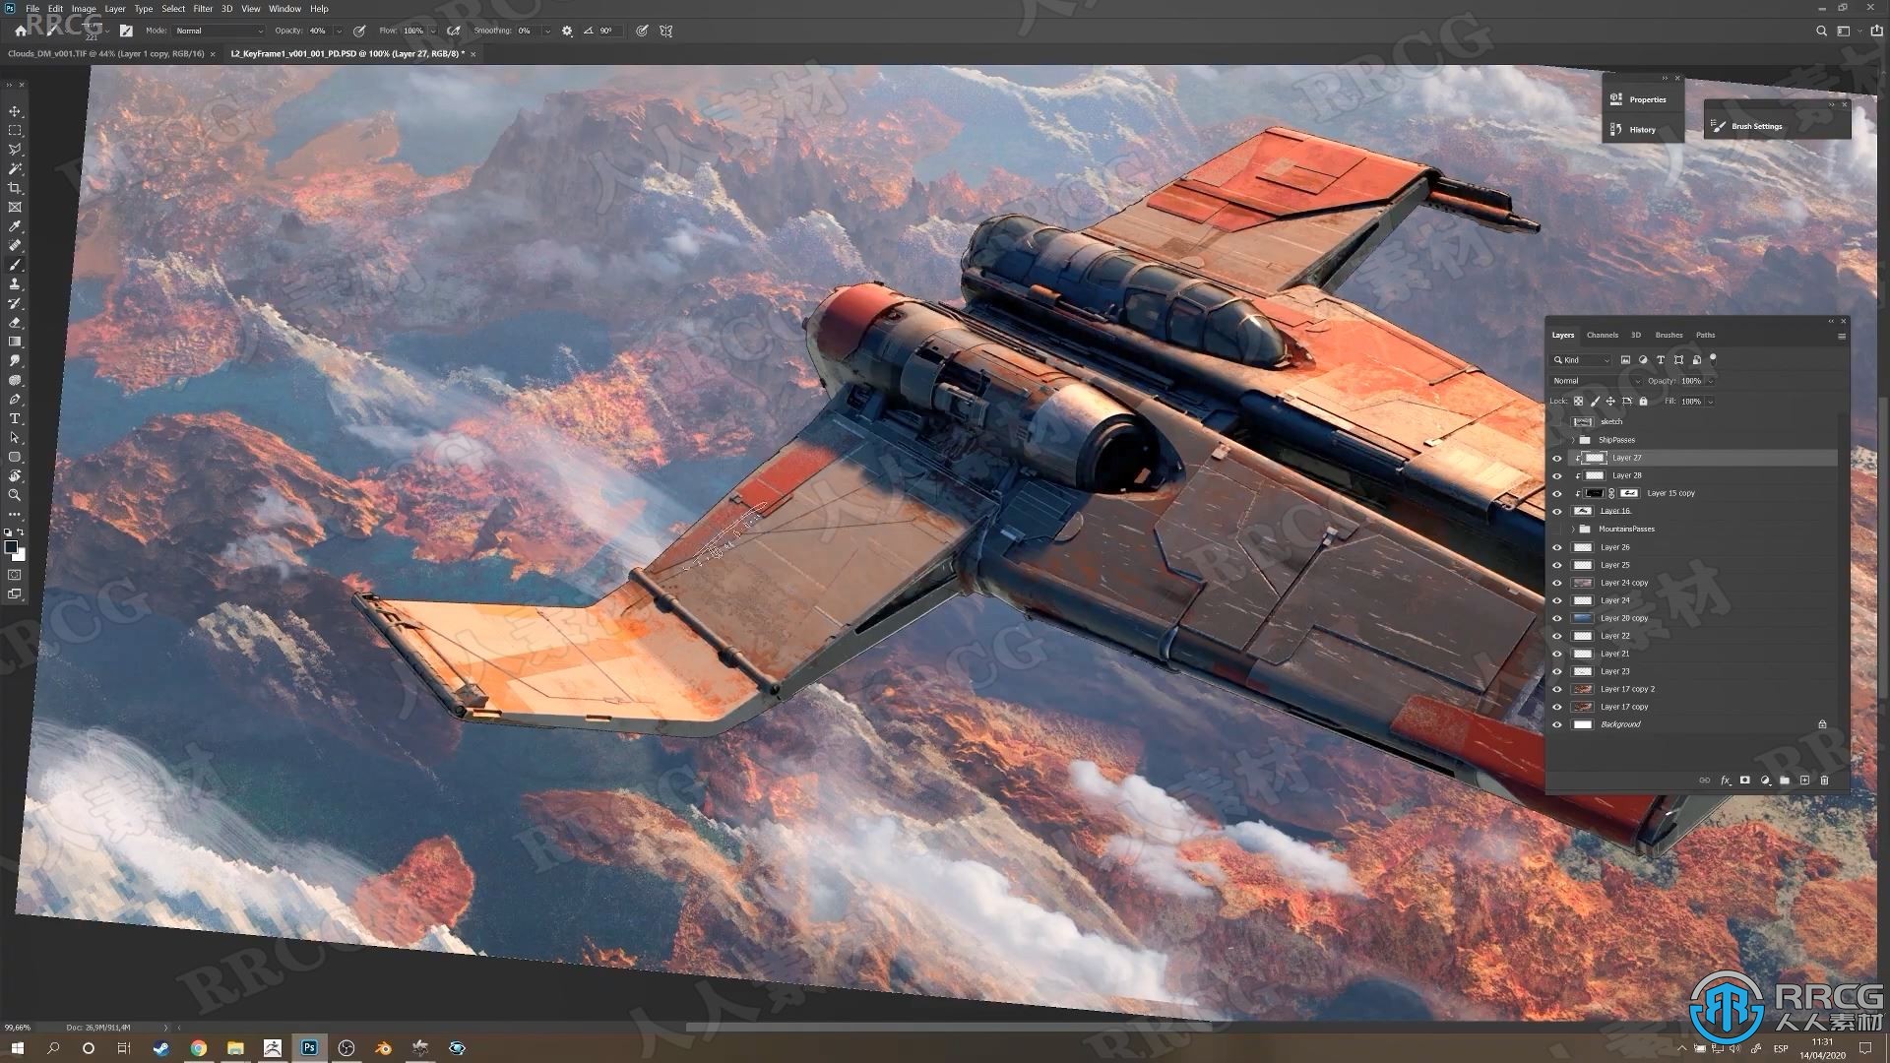1890x1063 pixels.
Task: Open the Brush Settings panel icon
Action: tap(1720, 126)
